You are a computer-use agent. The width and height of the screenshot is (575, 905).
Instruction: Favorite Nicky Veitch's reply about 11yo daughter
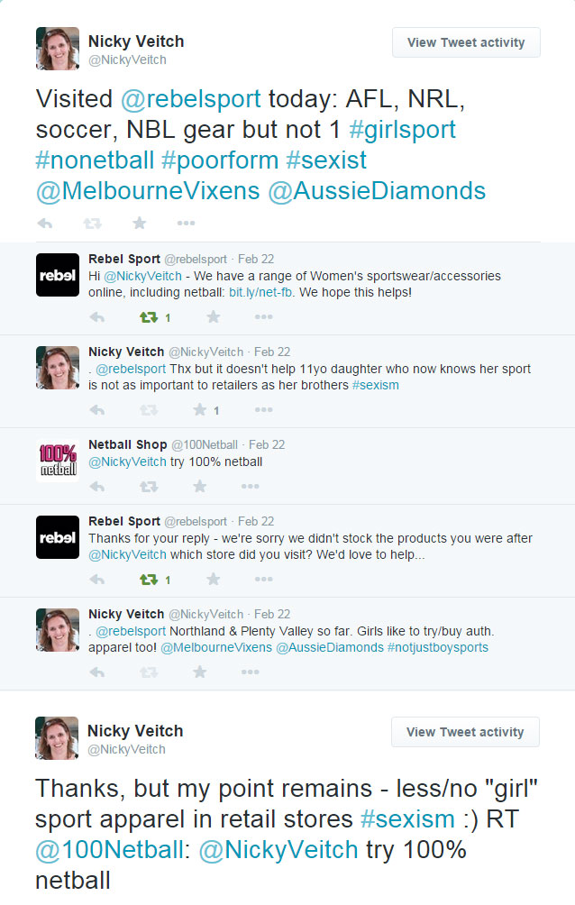200,409
